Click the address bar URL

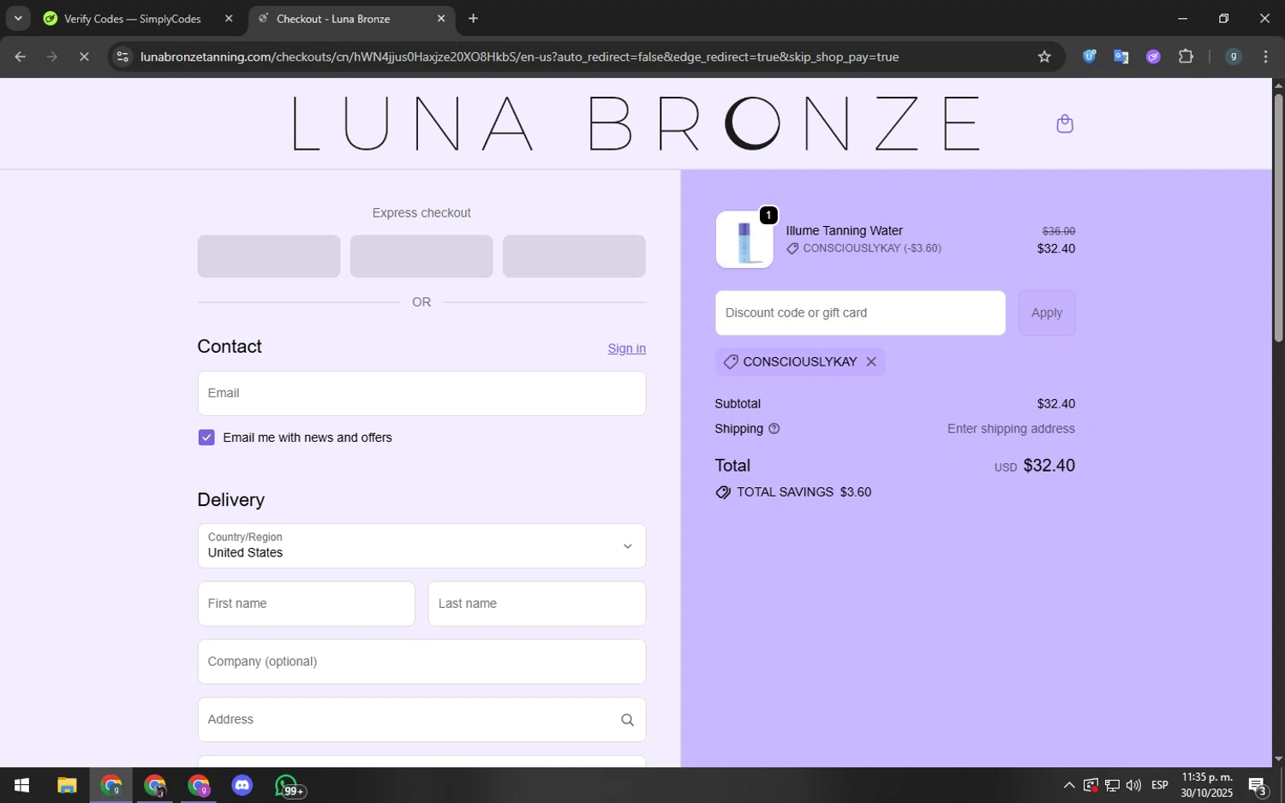pos(519,57)
